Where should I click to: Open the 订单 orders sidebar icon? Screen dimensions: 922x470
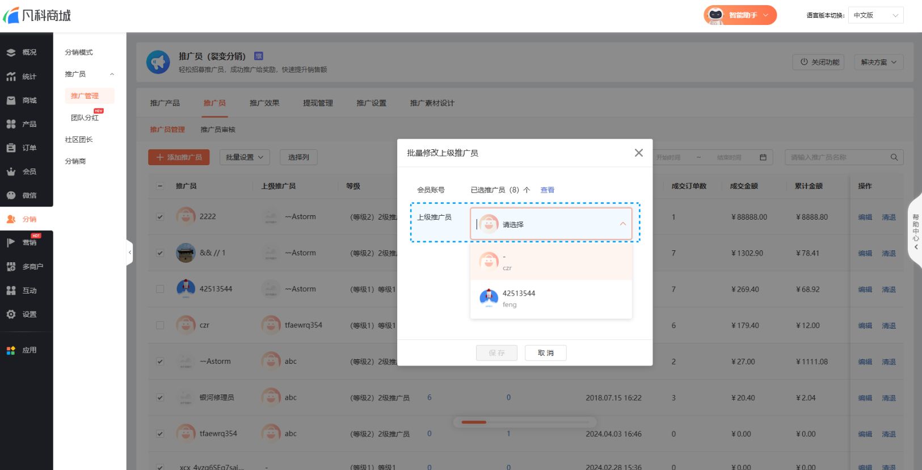click(11, 148)
